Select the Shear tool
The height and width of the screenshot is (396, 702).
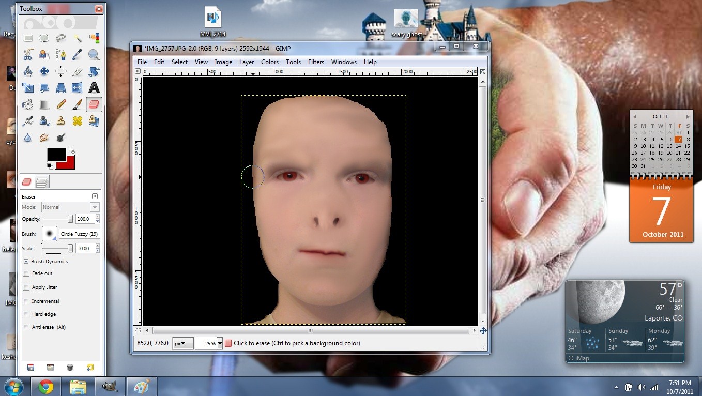coord(44,88)
